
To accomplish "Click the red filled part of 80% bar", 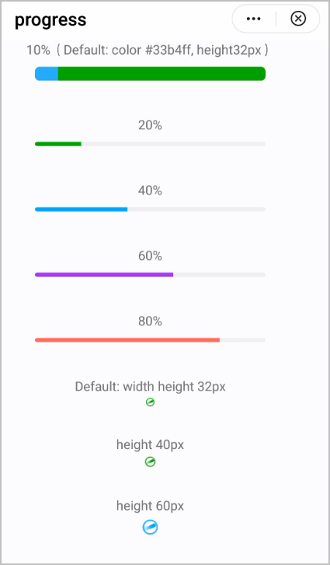I will pyautogui.click(x=127, y=340).
